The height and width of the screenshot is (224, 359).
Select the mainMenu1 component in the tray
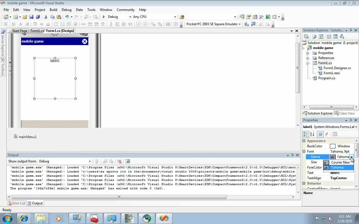[x=25, y=137]
